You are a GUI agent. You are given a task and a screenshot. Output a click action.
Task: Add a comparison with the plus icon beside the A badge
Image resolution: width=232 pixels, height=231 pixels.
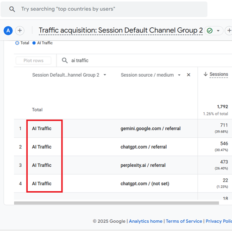(x=20, y=30)
